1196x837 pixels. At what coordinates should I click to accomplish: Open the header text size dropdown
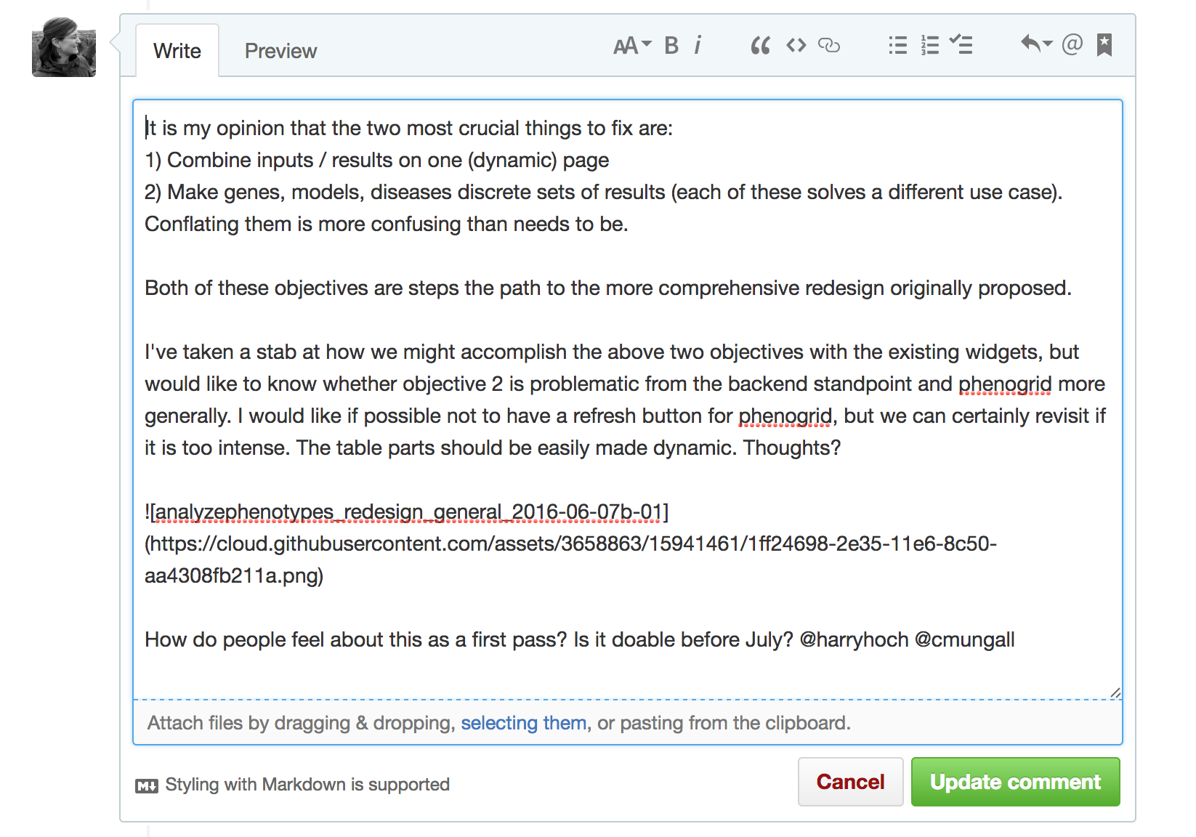[x=632, y=46]
